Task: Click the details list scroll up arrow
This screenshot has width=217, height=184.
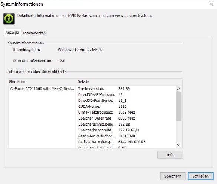Action: 179,89
